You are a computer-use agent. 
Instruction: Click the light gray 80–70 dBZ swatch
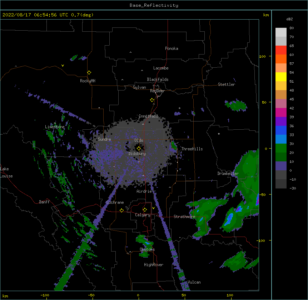pos(281,32)
